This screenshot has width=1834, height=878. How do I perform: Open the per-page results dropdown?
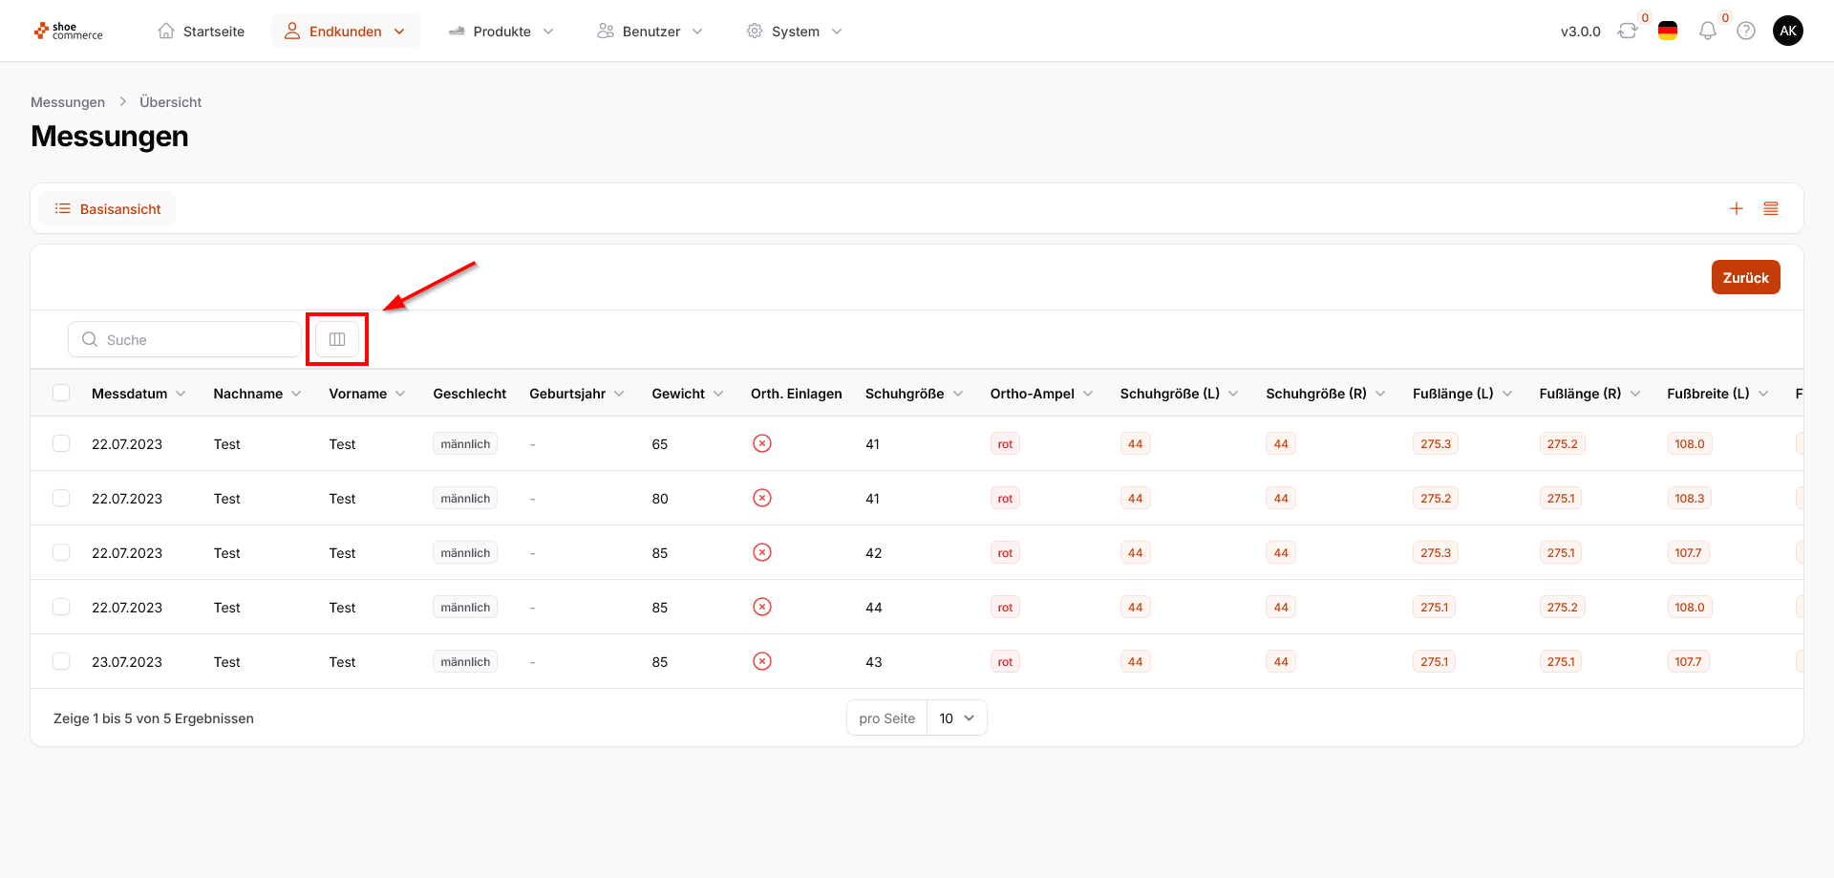pyautogui.click(x=956, y=718)
